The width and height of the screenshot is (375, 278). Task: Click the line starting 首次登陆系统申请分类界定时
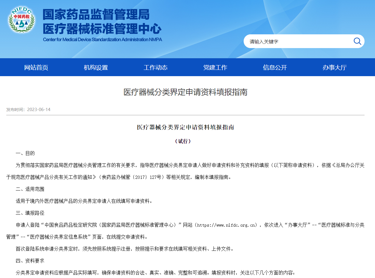tap(125, 249)
